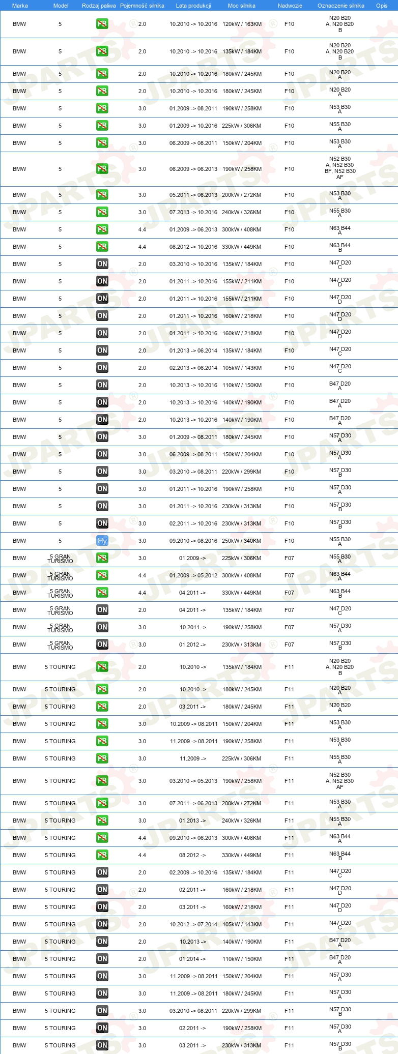The height and width of the screenshot is (1054, 398).
Task: Click '5 GRAN TURISMO' in the 10.2011 row
Action: click(x=60, y=628)
